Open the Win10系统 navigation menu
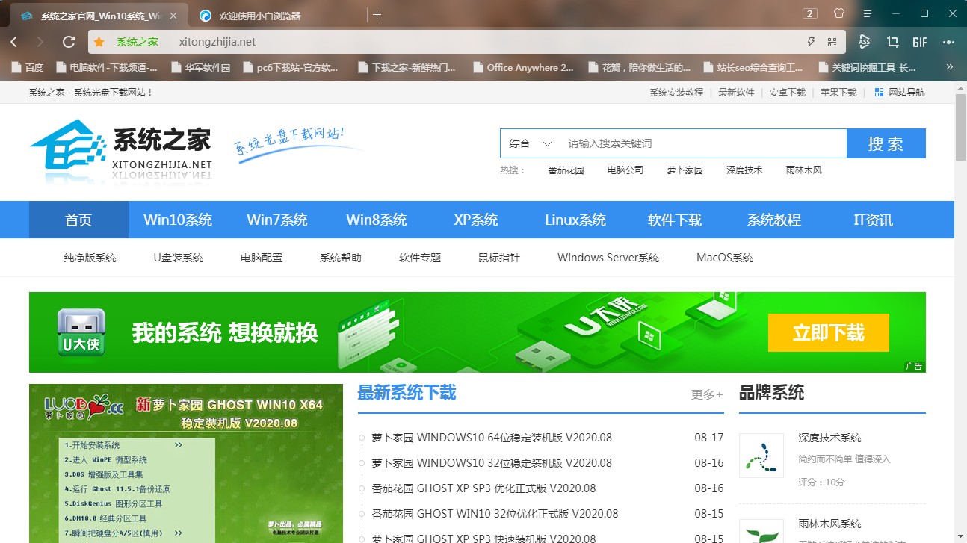The height and width of the screenshot is (543, 967). 177,220
